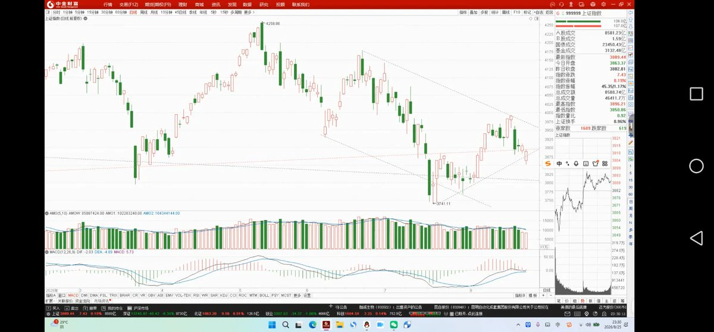Screen dimensions: 714x332
Task: Open the 期货期权(F9) menu
Action: click(158, 4)
